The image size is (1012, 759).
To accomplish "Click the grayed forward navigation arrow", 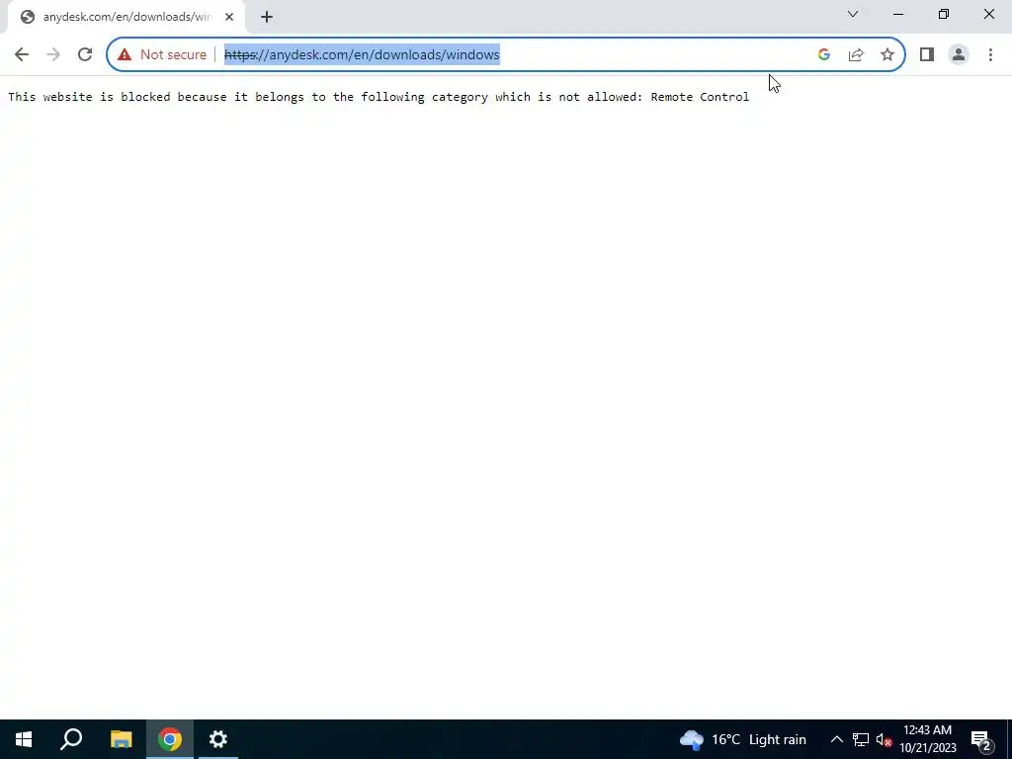I will click(x=53, y=55).
